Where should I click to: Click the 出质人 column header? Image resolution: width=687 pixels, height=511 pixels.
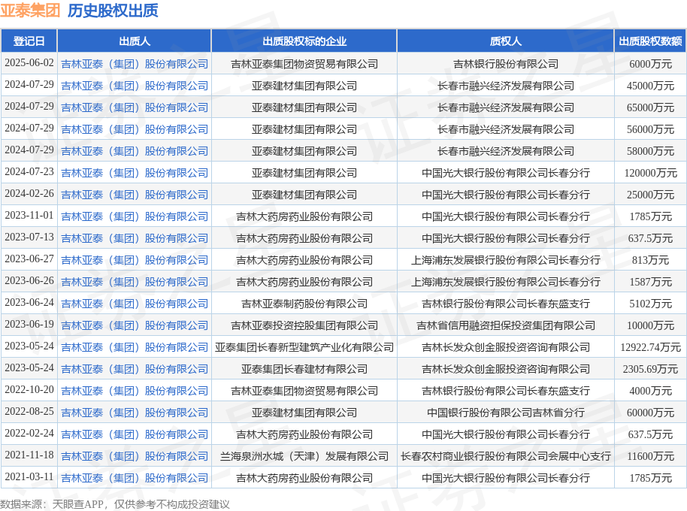[135, 41]
